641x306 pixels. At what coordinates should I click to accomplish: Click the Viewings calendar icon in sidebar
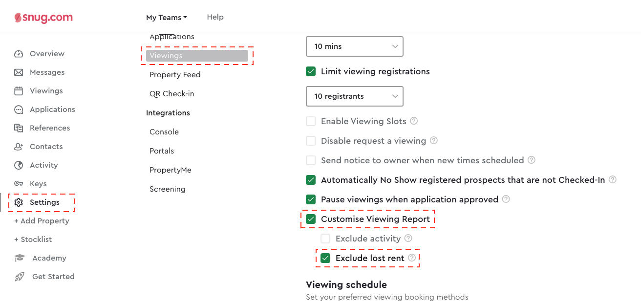[19, 91]
